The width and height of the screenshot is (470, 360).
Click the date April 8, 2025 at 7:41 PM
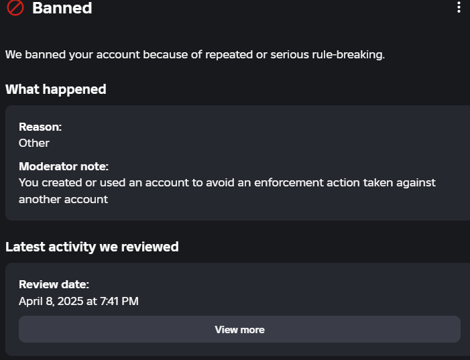pos(78,301)
